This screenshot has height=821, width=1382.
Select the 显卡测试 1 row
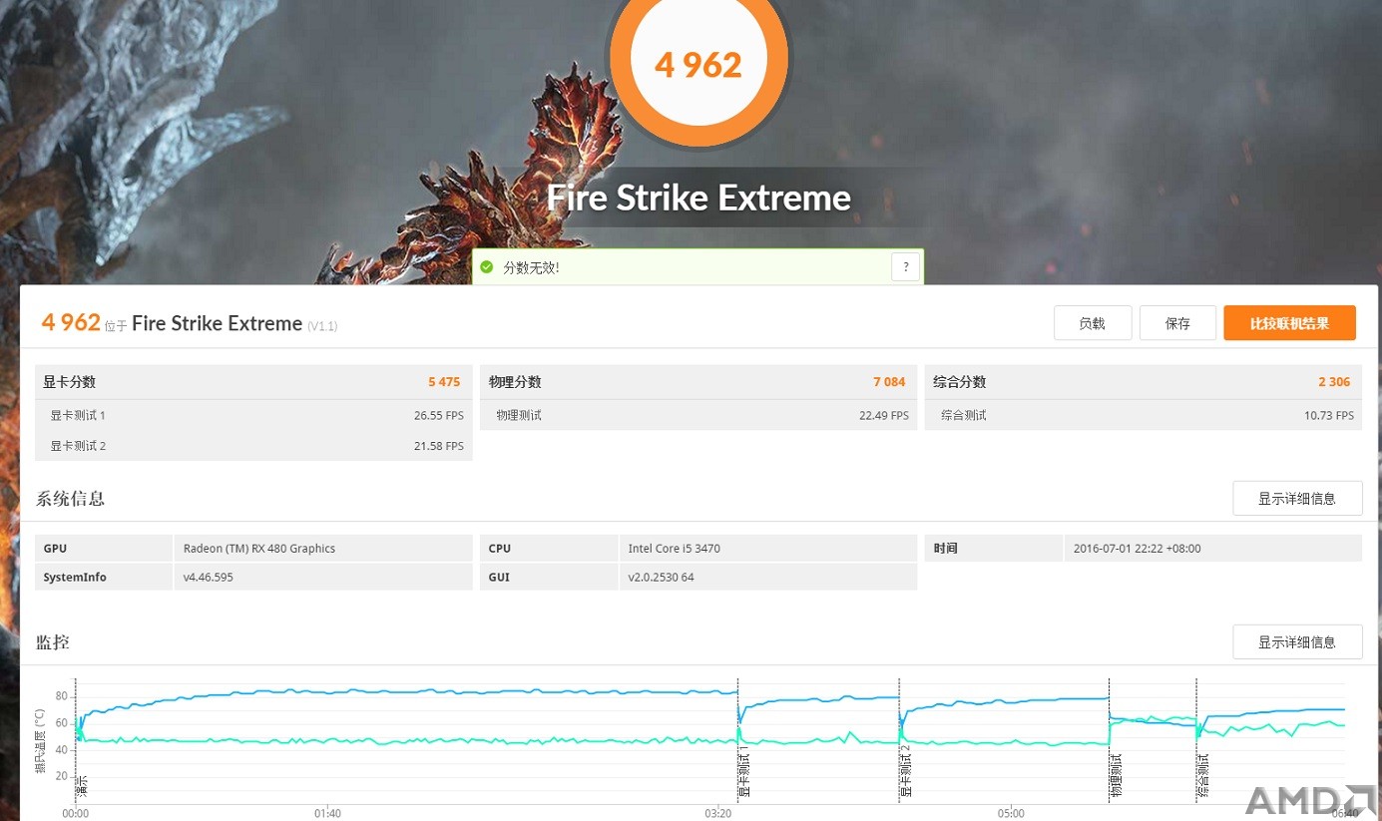coord(253,415)
